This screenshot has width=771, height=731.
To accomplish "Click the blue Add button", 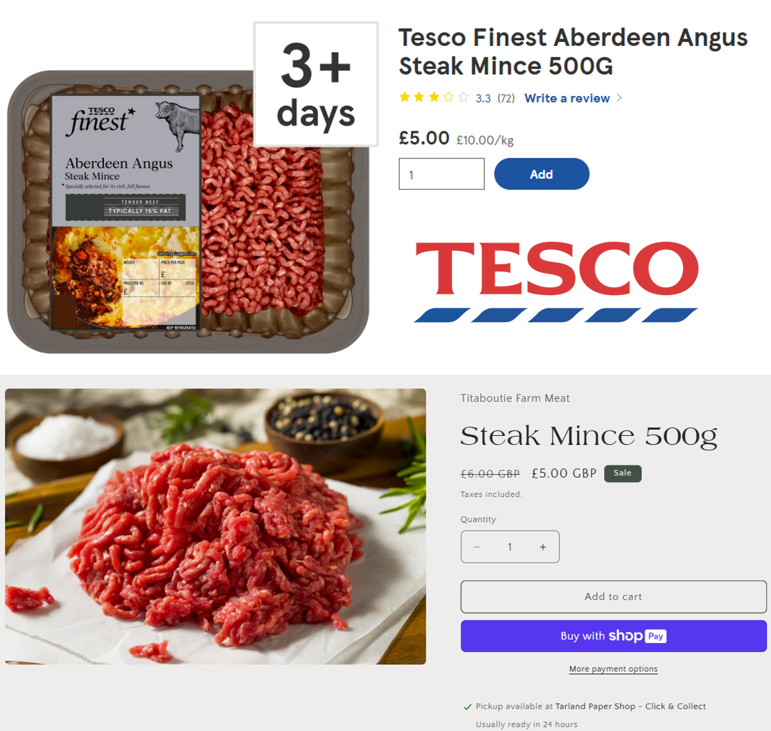I will coord(541,174).
